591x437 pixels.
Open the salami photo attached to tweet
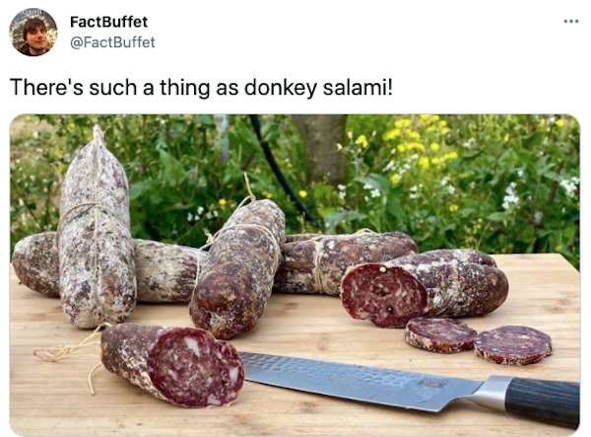(x=295, y=274)
